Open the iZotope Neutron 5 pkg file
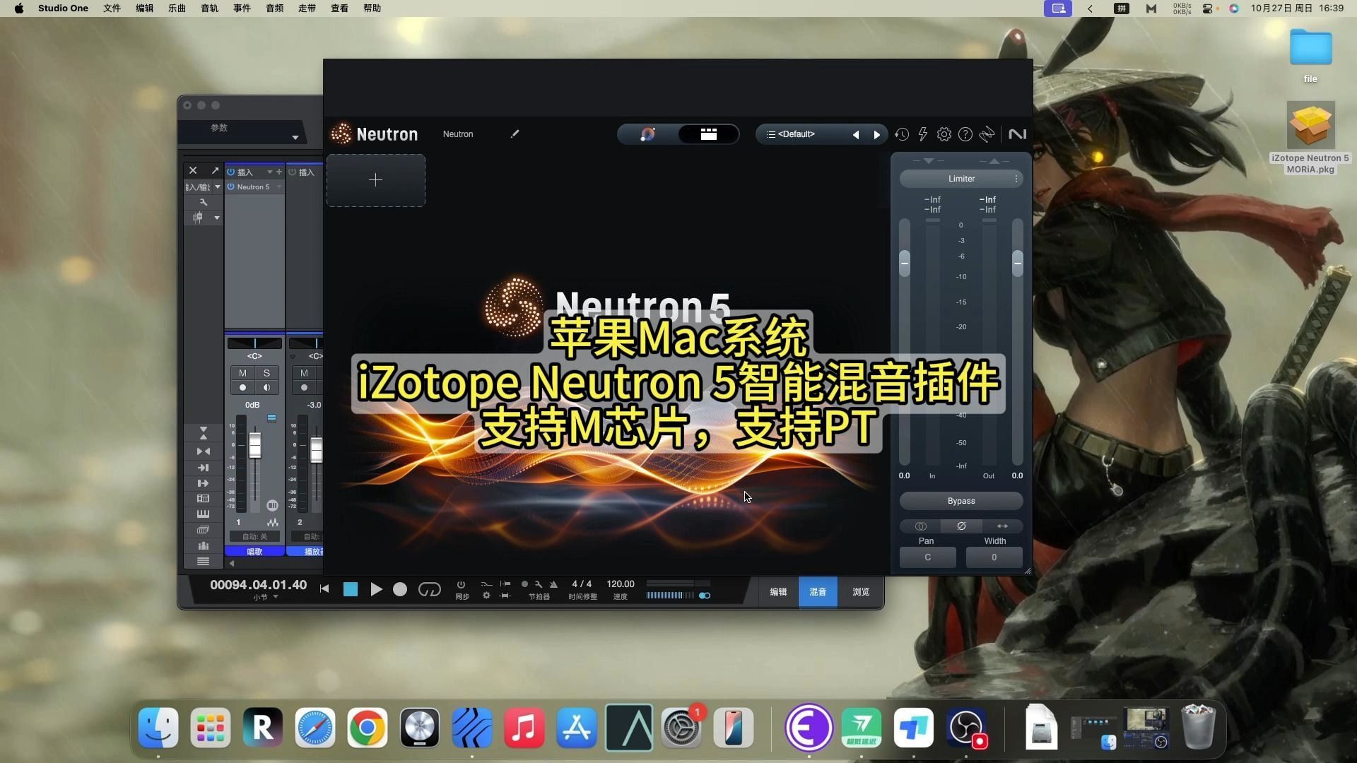This screenshot has height=763, width=1357. click(1310, 138)
